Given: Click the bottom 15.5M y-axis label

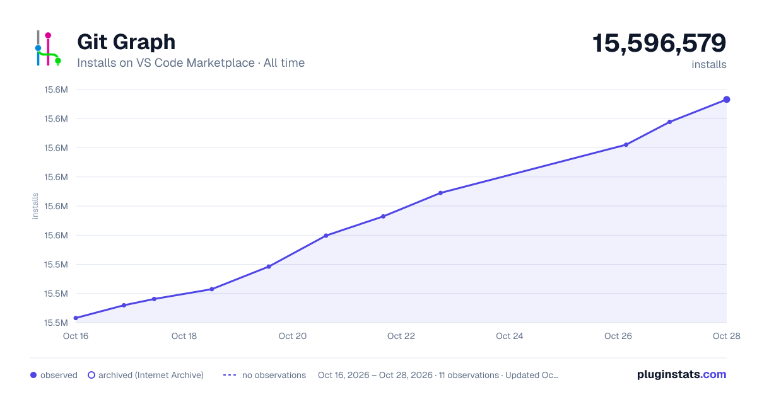Looking at the screenshot, I should tap(56, 323).
